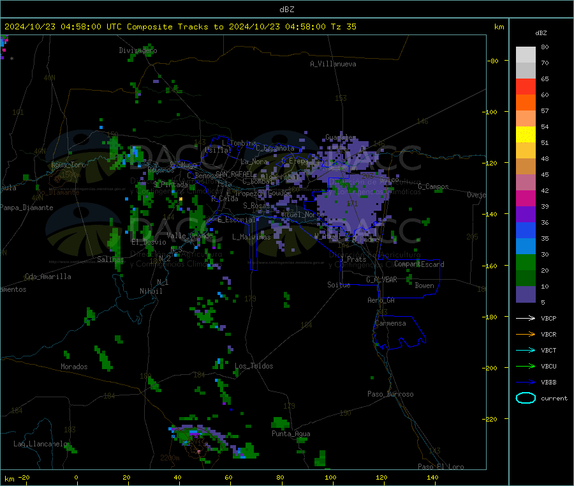Click the Paso_Barroso map label
574x486 pixels.
(390, 394)
